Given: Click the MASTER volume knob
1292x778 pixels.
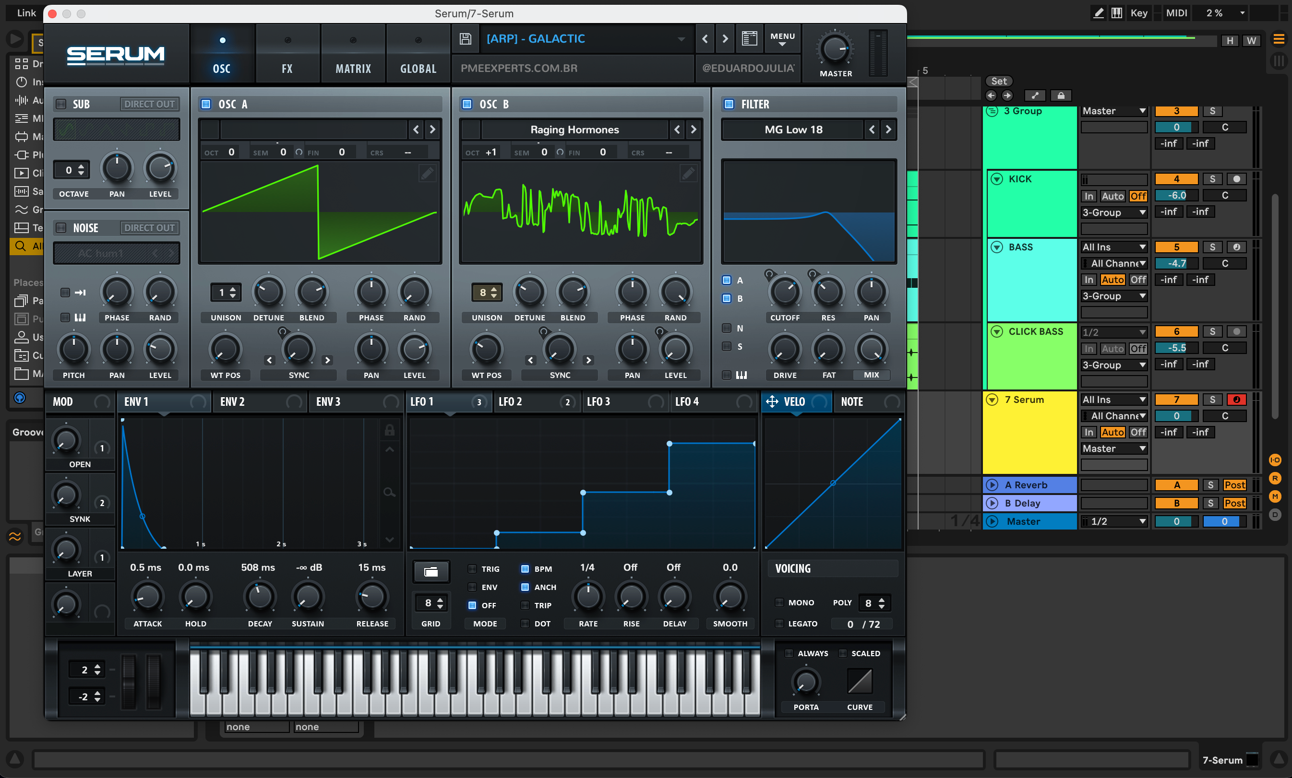Looking at the screenshot, I should [x=835, y=50].
